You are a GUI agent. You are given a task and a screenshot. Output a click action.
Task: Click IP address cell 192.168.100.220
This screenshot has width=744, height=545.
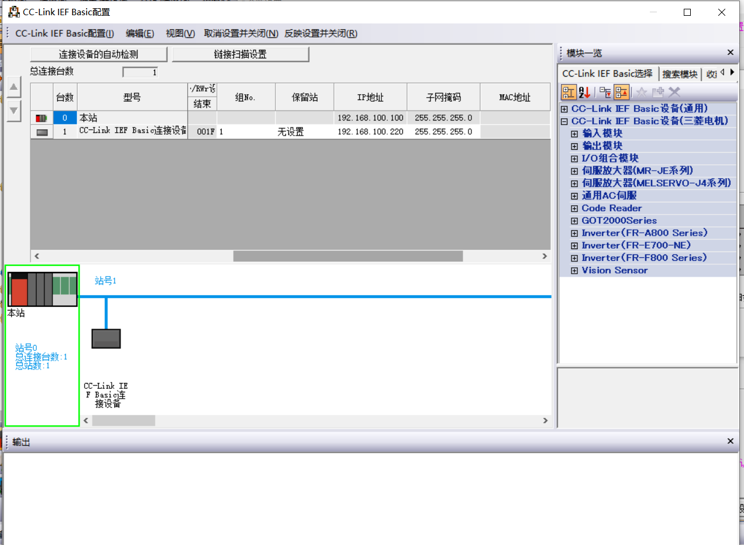tap(370, 132)
